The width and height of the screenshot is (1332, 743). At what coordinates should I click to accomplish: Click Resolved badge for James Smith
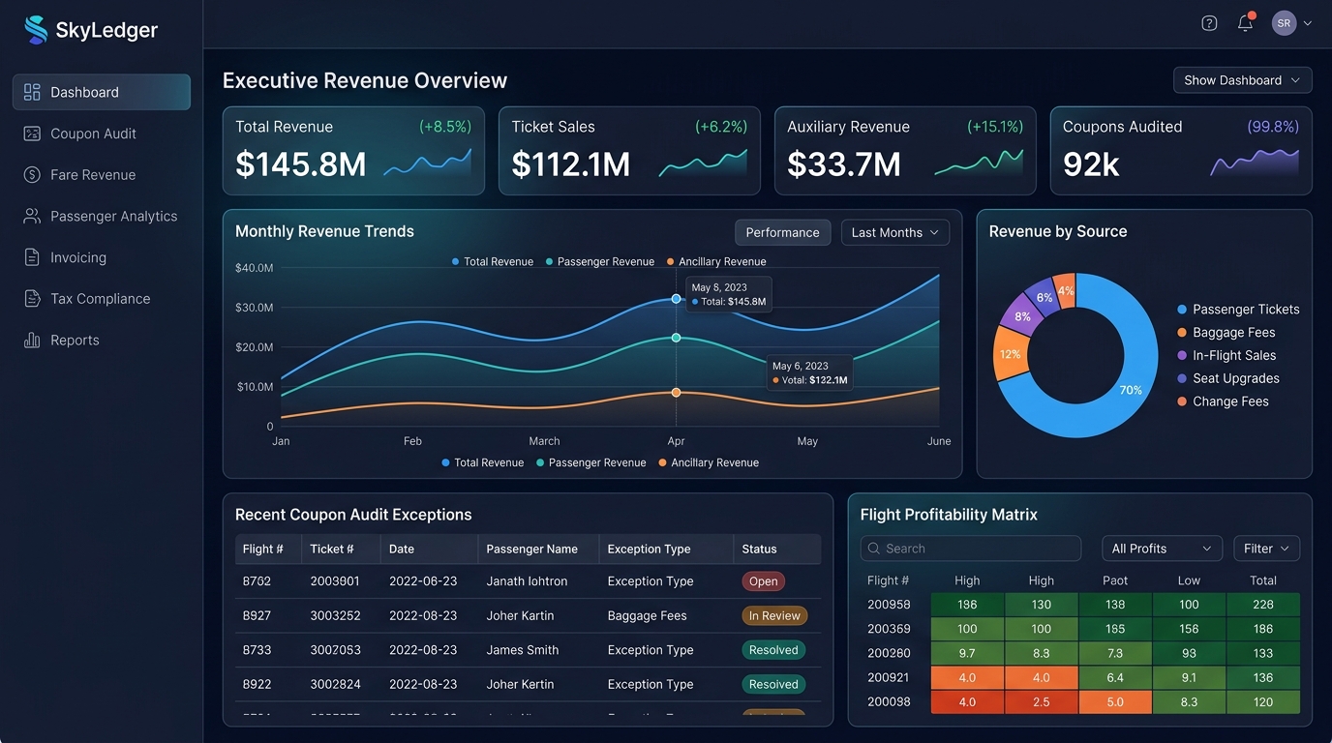773,650
